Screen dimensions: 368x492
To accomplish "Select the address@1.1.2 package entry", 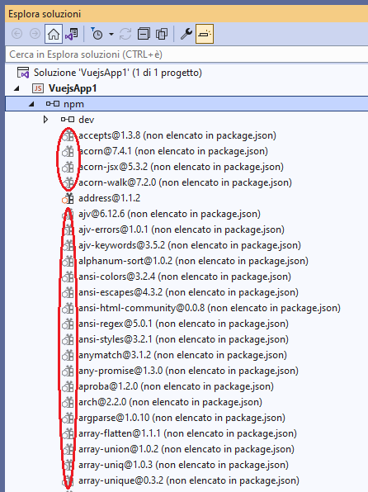I will coord(109,198).
